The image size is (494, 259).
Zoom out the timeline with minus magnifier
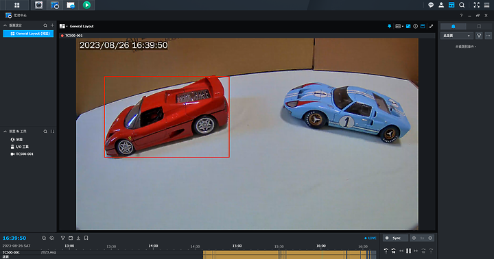click(44, 238)
